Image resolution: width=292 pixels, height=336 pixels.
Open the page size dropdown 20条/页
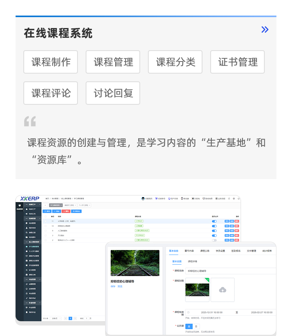click(55, 318)
